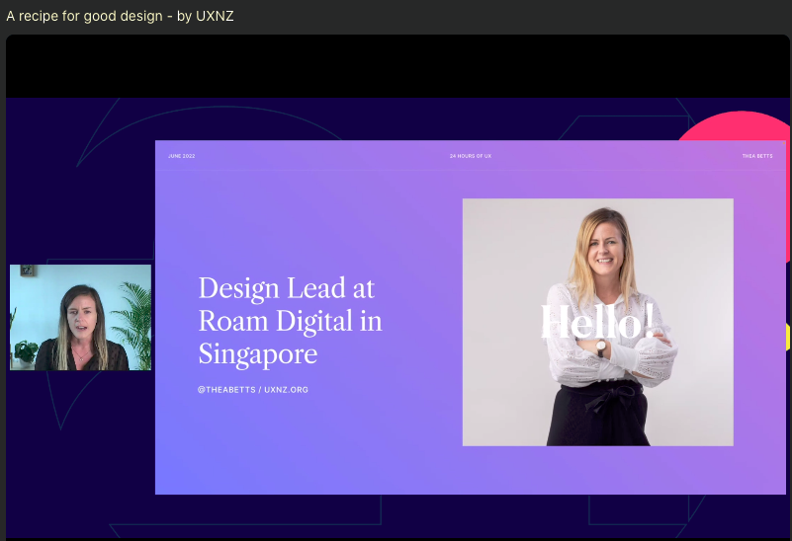Click the video title 'A recipe for good design - by UXNZ'
The width and height of the screenshot is (792, 541).
[x=120, y=16]
